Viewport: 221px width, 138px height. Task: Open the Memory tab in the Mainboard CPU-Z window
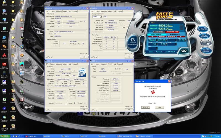coord(65,11)
